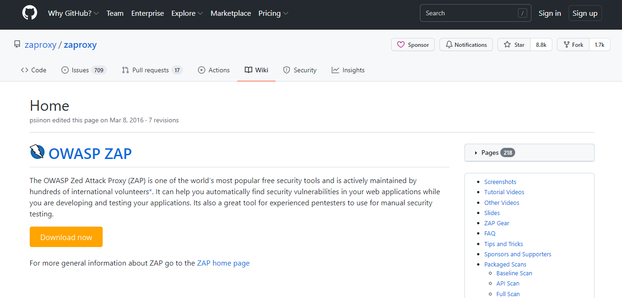Click the zaproxy owner link

pyautogui.click(x=40, y=45)
